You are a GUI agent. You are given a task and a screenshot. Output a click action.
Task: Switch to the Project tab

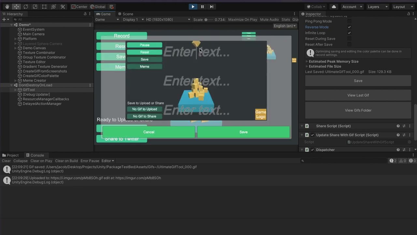pos(10,155)
